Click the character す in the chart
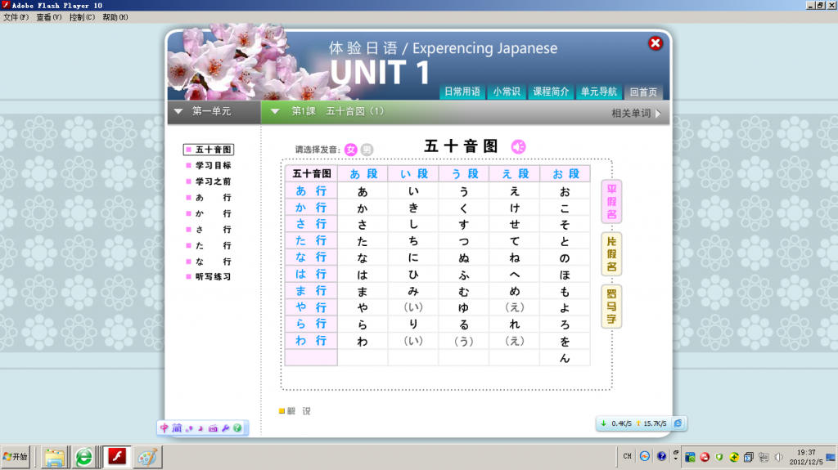The width and height of the screenshot is (838, 470). (x=463, y=224)
